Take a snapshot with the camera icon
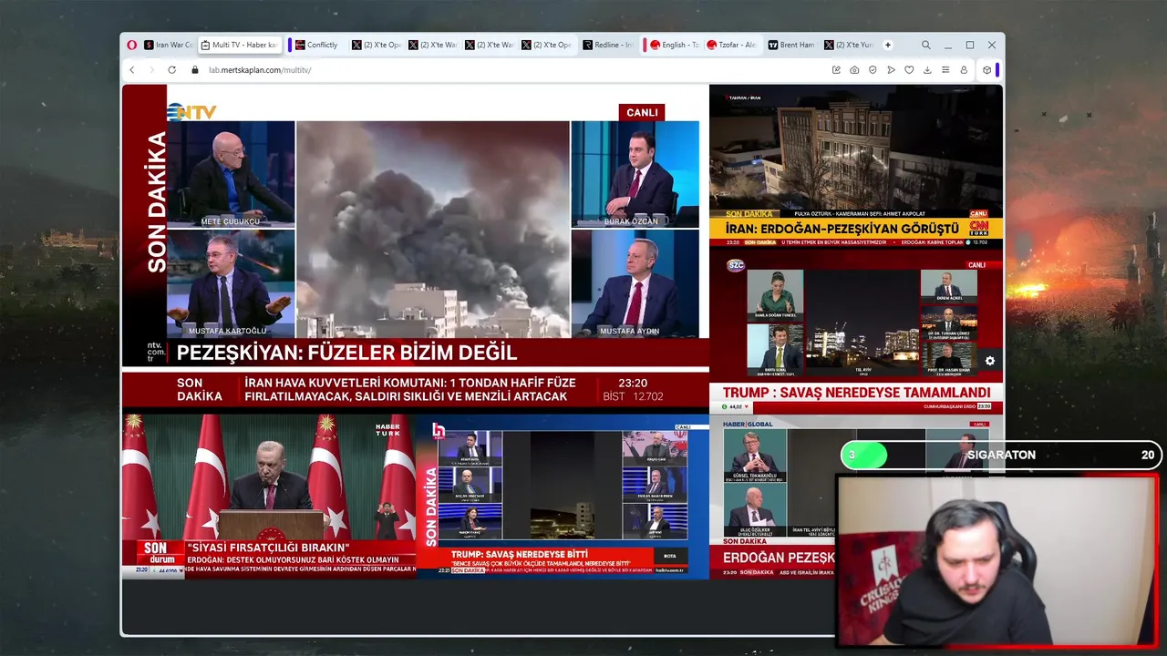The width and height of the screenshot is (1167, 656). (x=854, y=70)
